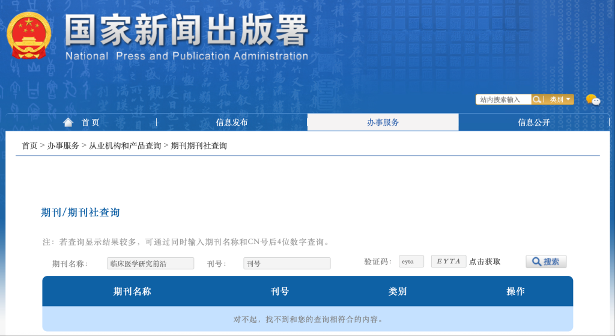The image size is (615, 336).
Task: Select the 办事服务 navigation tab
Action: point(383,123)
